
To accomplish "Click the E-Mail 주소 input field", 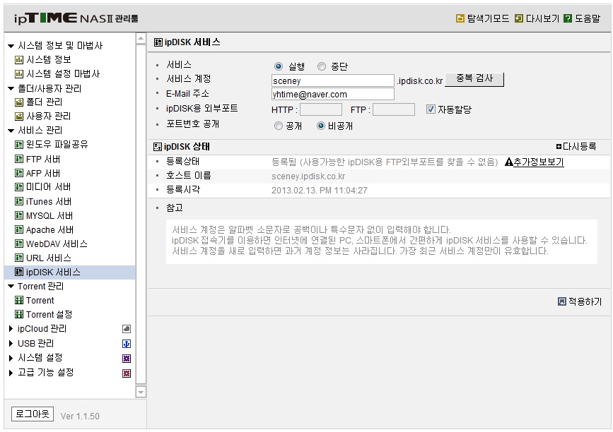I will click(x=333, y=94).
